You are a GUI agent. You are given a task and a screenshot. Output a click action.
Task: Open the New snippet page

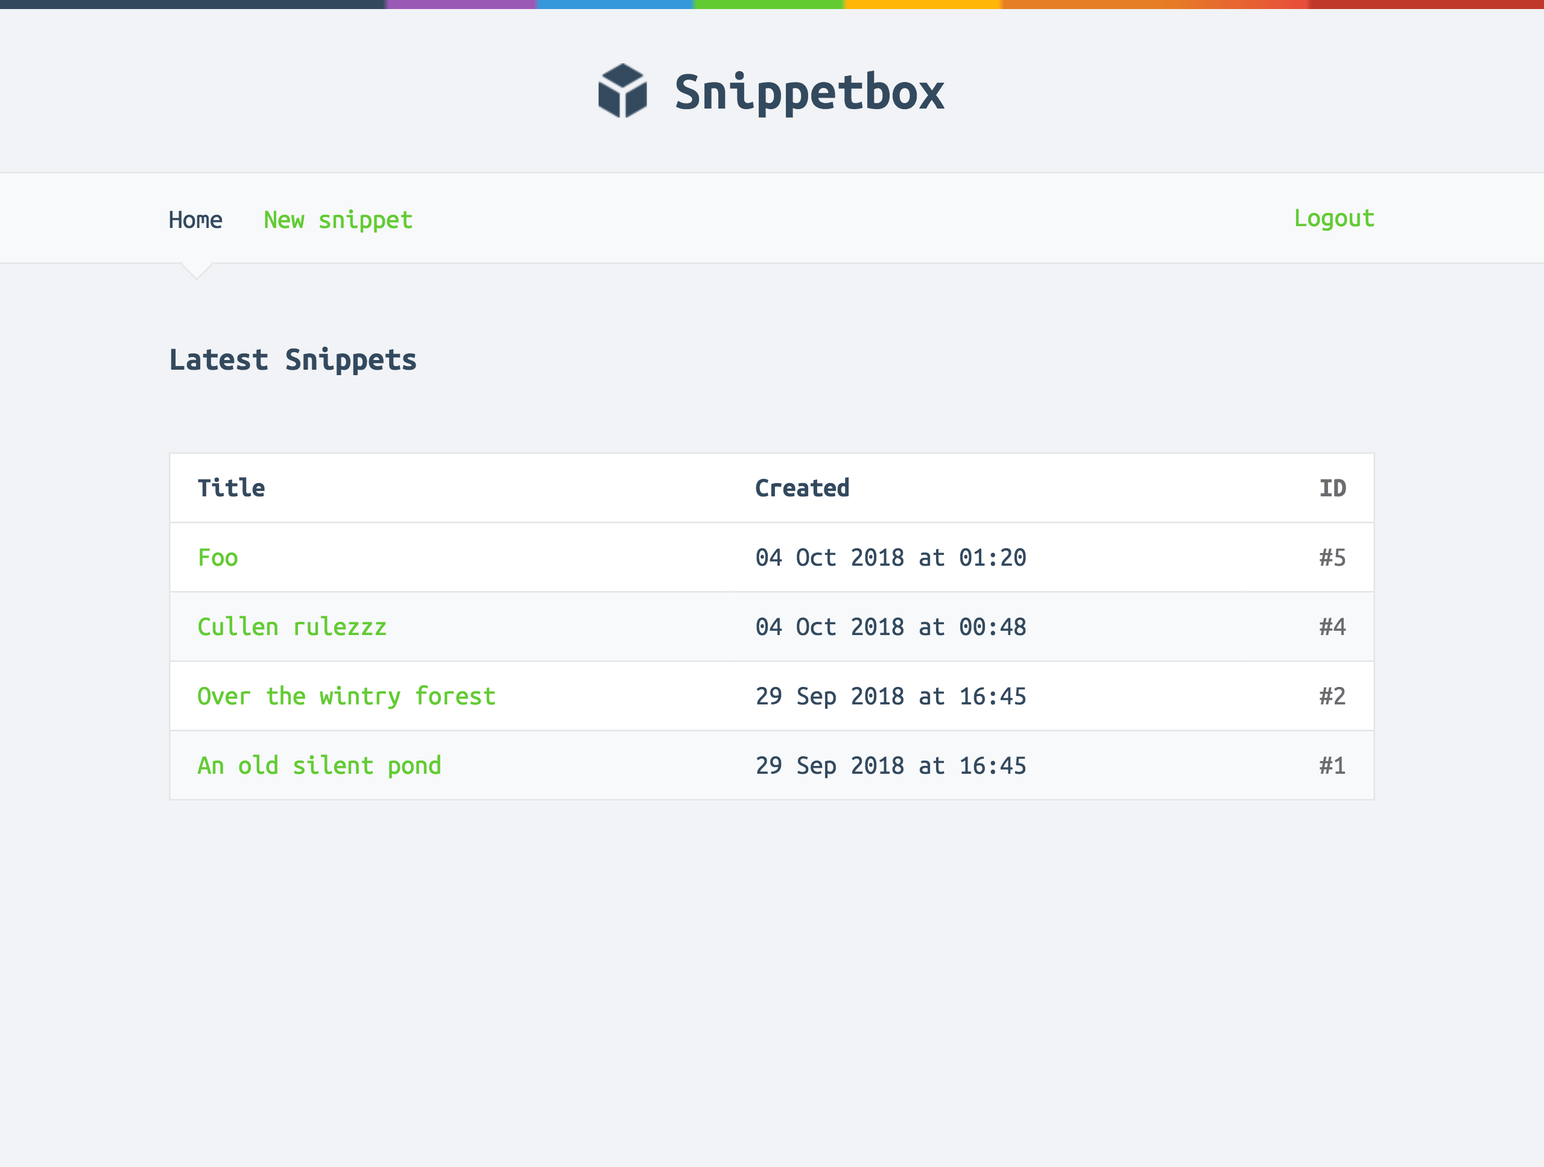coord(338,221)
